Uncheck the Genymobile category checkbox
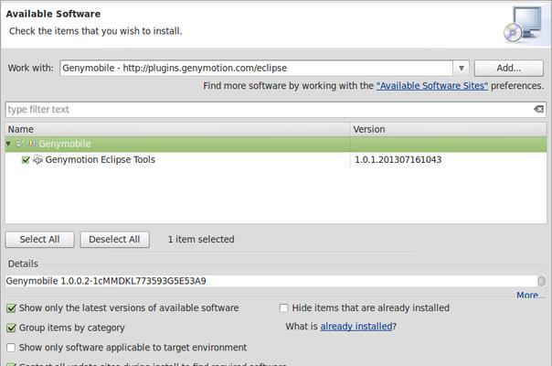This screenshot has height=366, width=552. coord(19,144)
